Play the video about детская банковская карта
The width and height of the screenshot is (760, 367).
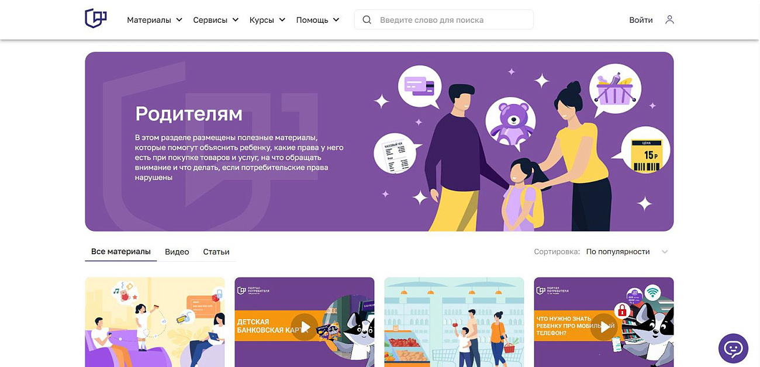coord(304,327)
